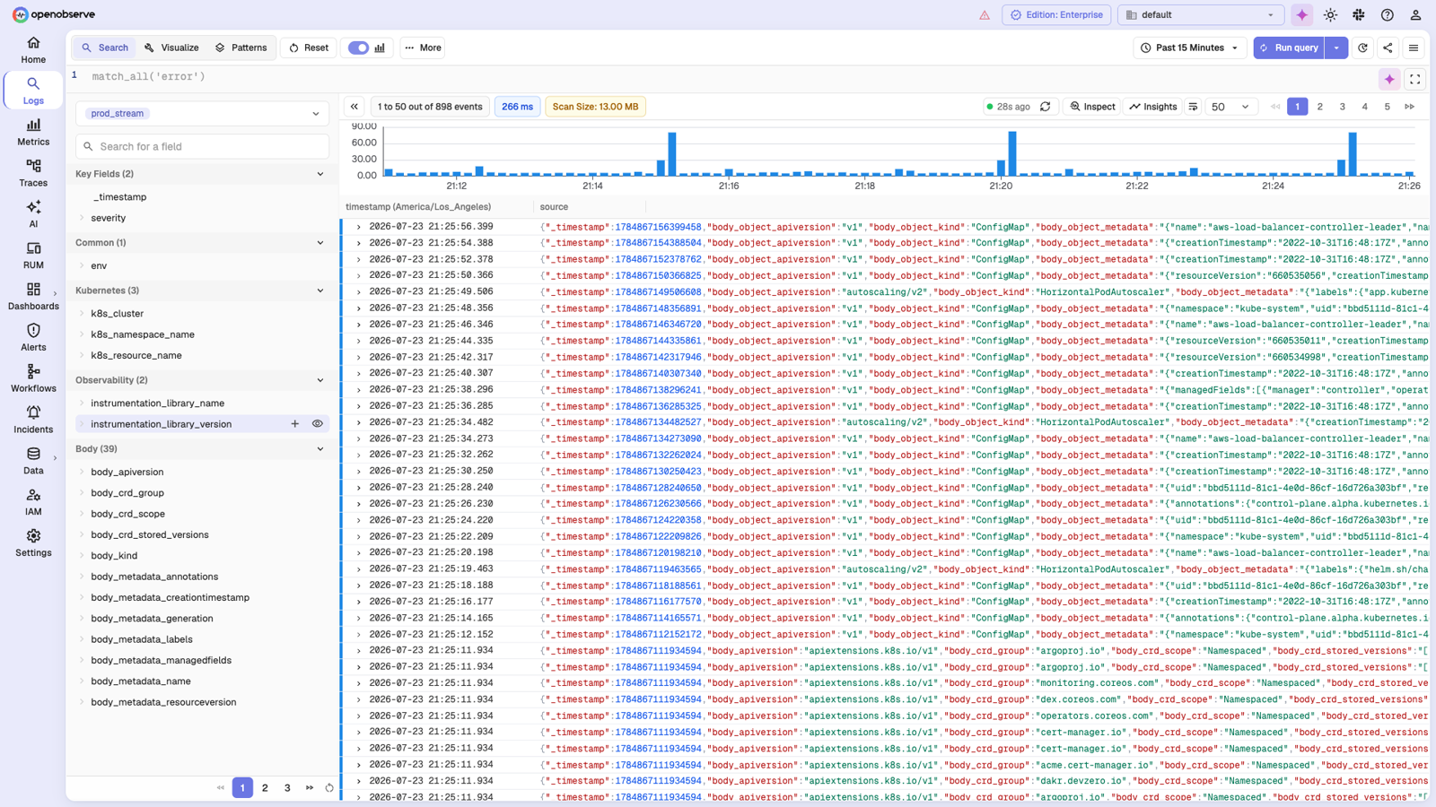Open Metrics from the sidebar
The image size is (1436, 807).
pos(33,132)
